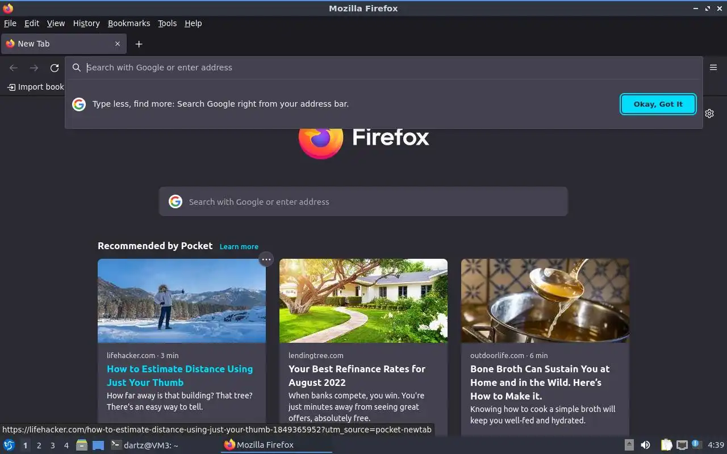The image size is (727, 454).
Task: Open the File menu
Action: pyautogui.click(x=10, y=23)
